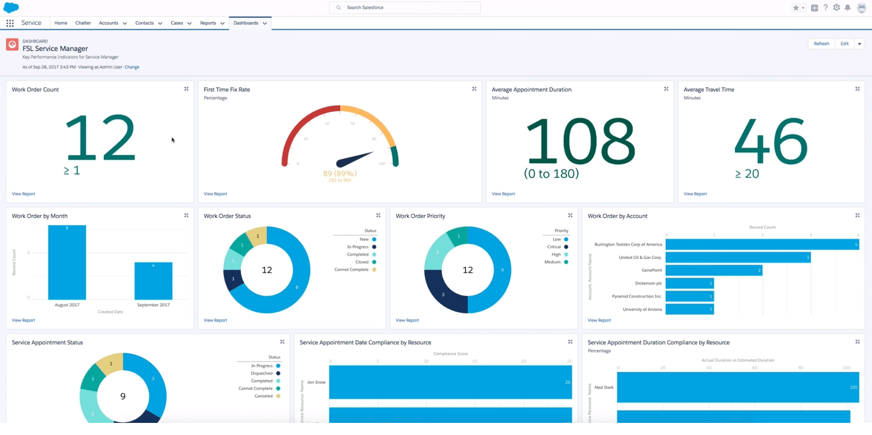The width and height of the screenshot is (872, 435).
Task: Click the Burlington Textiles Corp of America bar
Action: 762,244
